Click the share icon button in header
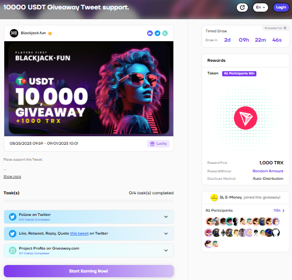 pyautogui.click(x=242, y=7)
